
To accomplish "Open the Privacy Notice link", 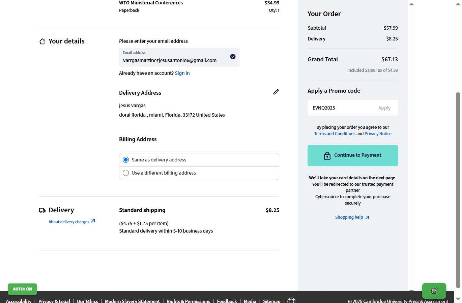I will [x=378, y=134].
